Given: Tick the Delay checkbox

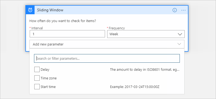Looking at the screenshot, I should pyautogui.click(x=37, y=69).
